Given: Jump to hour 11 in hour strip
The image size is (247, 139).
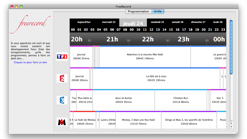Looking at the screenshot, I should 145,30.
